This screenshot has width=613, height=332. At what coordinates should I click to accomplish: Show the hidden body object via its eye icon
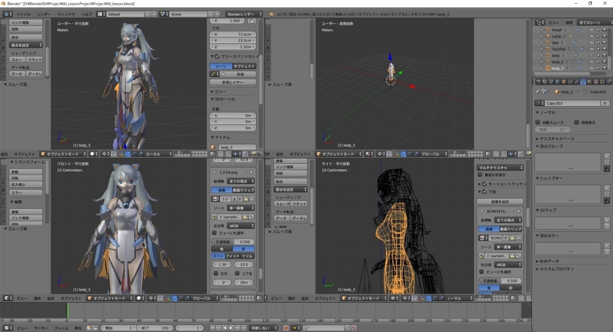click(592, 55)
